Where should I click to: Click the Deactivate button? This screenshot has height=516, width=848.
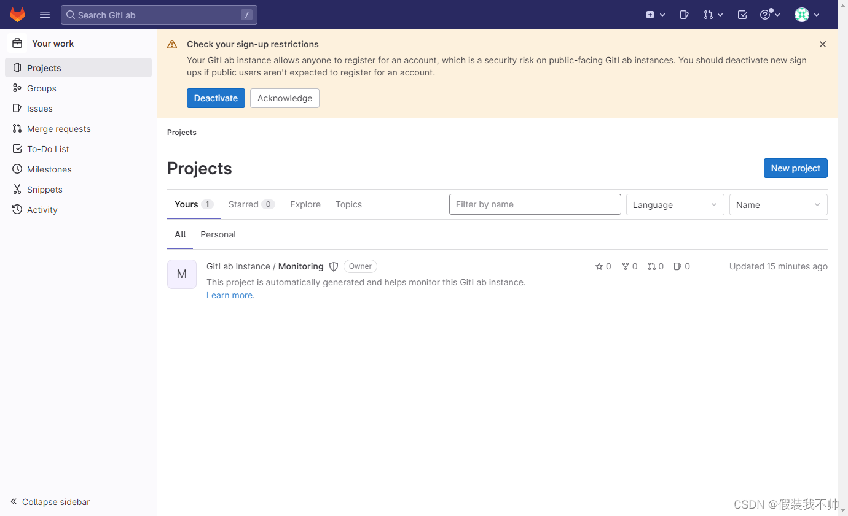(x=216, y=98)
